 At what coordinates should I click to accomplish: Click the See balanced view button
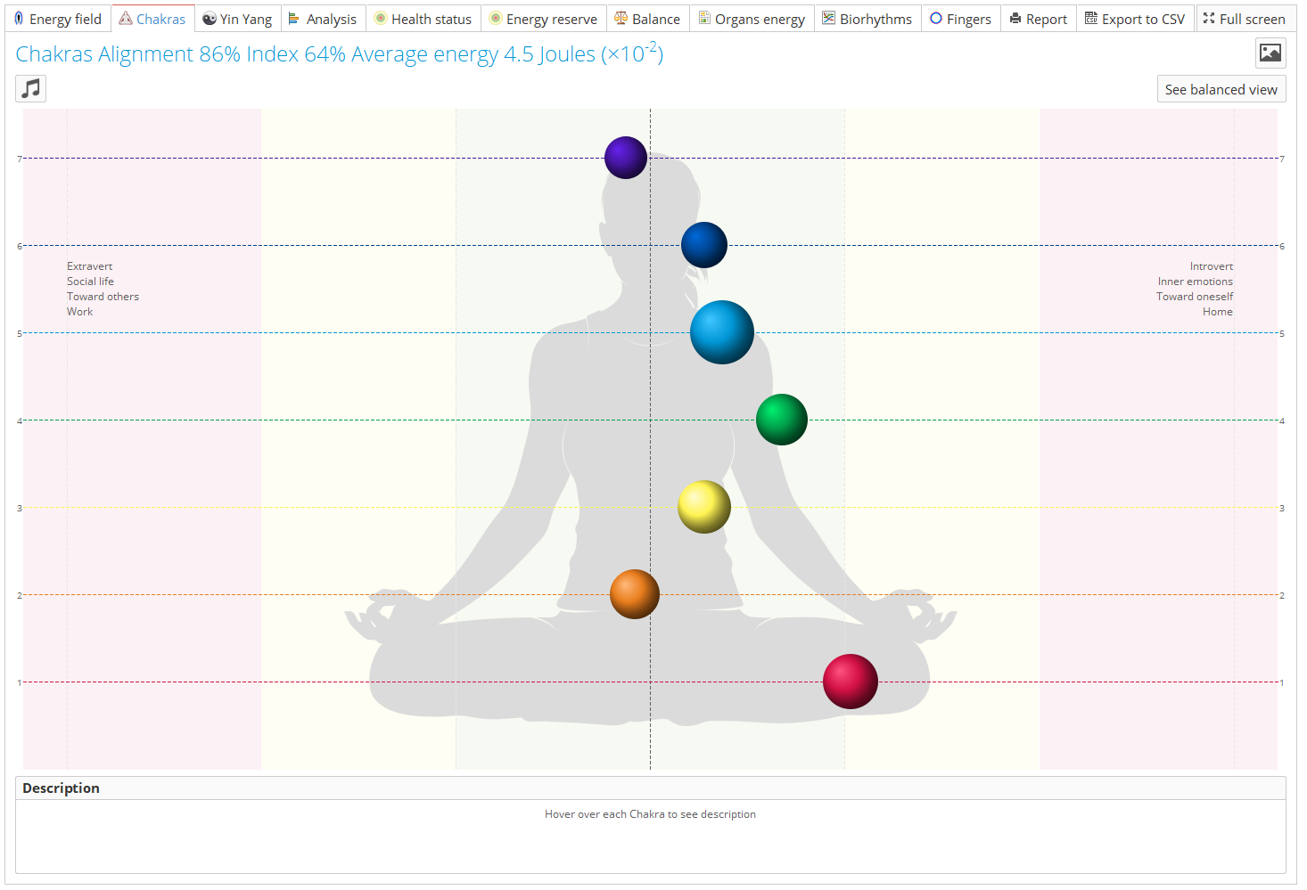tap(1221, 88)
